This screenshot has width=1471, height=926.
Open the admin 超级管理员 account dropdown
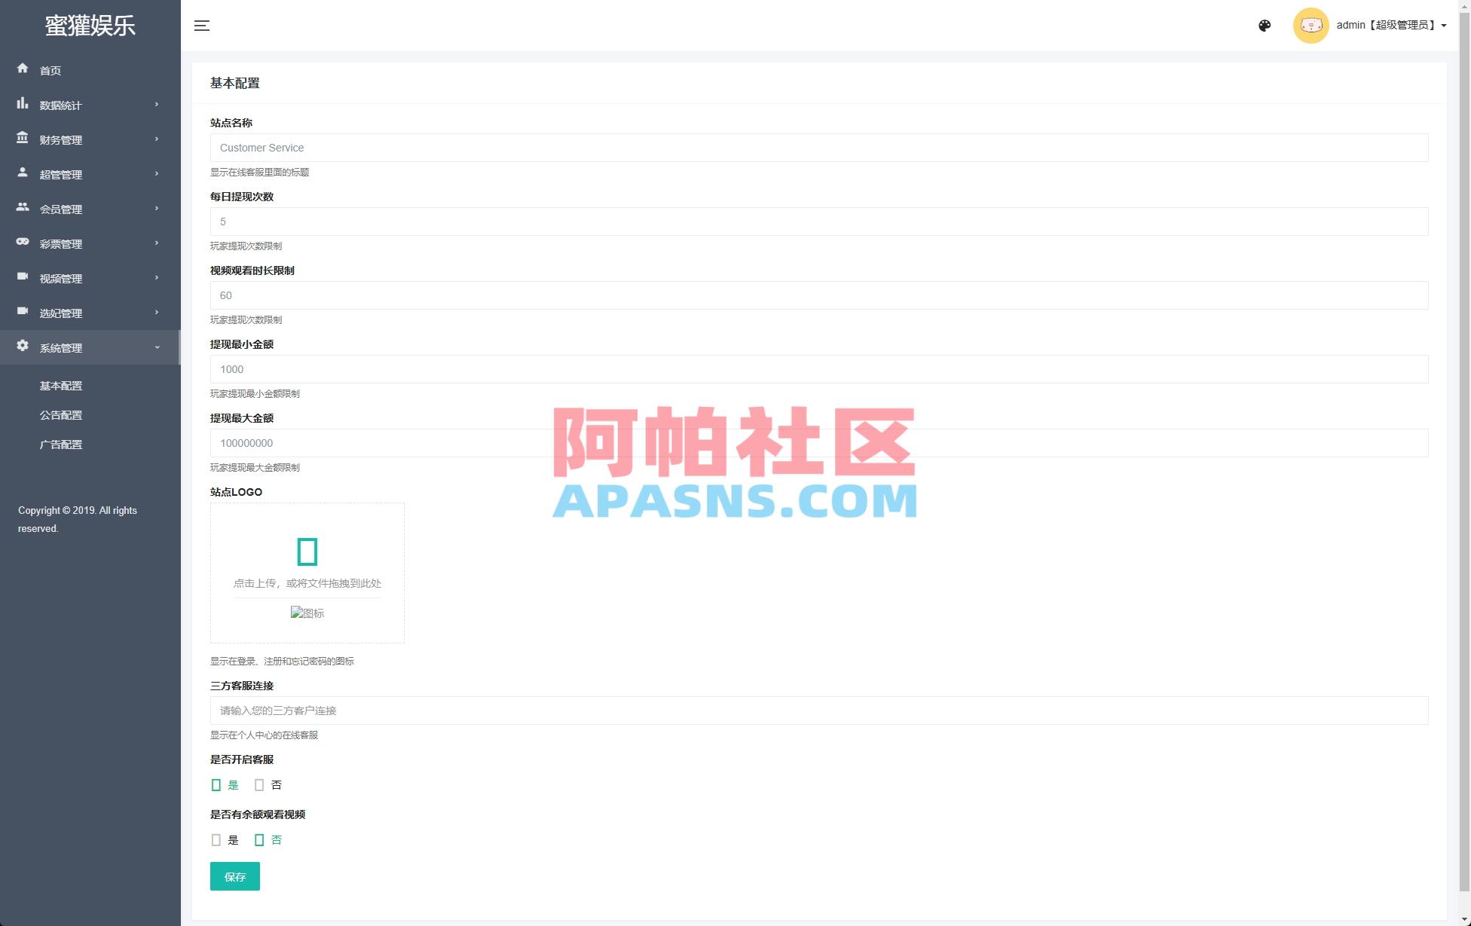1387,25
